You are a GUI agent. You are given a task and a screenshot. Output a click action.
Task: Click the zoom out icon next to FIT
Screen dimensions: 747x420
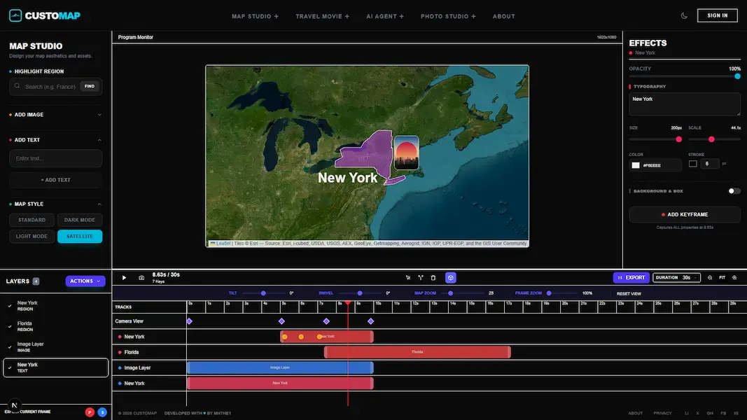710,277
